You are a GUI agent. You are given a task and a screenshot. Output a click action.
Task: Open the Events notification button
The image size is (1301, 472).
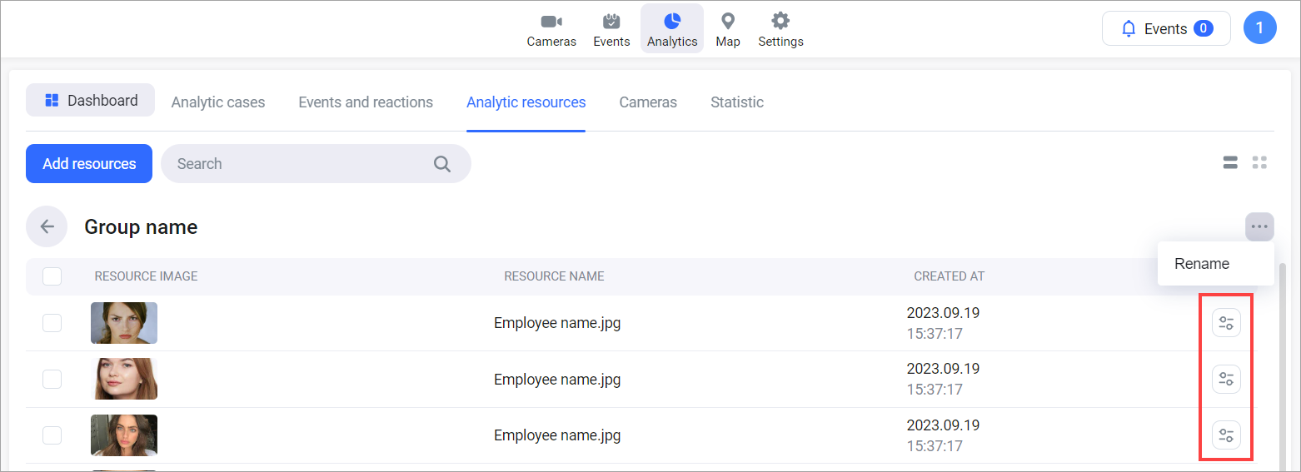tap(1166, 29)
